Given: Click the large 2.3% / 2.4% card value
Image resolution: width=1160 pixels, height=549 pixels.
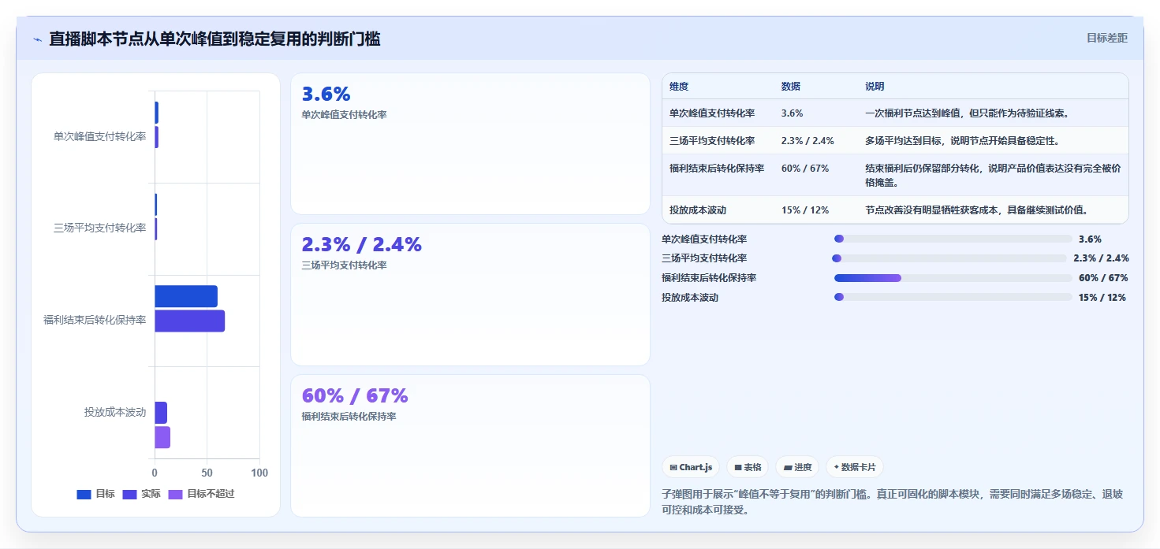Looking at the screenshot, I should (362, 244).
